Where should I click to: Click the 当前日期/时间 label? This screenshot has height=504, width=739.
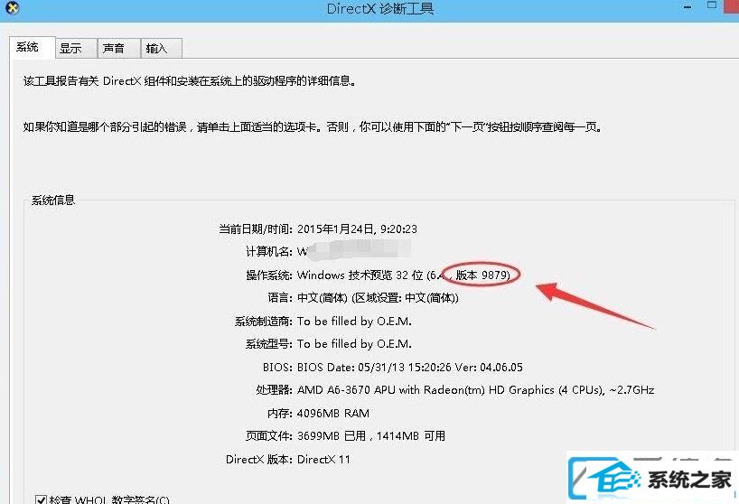pyautogui.click(x=256, y=229)
